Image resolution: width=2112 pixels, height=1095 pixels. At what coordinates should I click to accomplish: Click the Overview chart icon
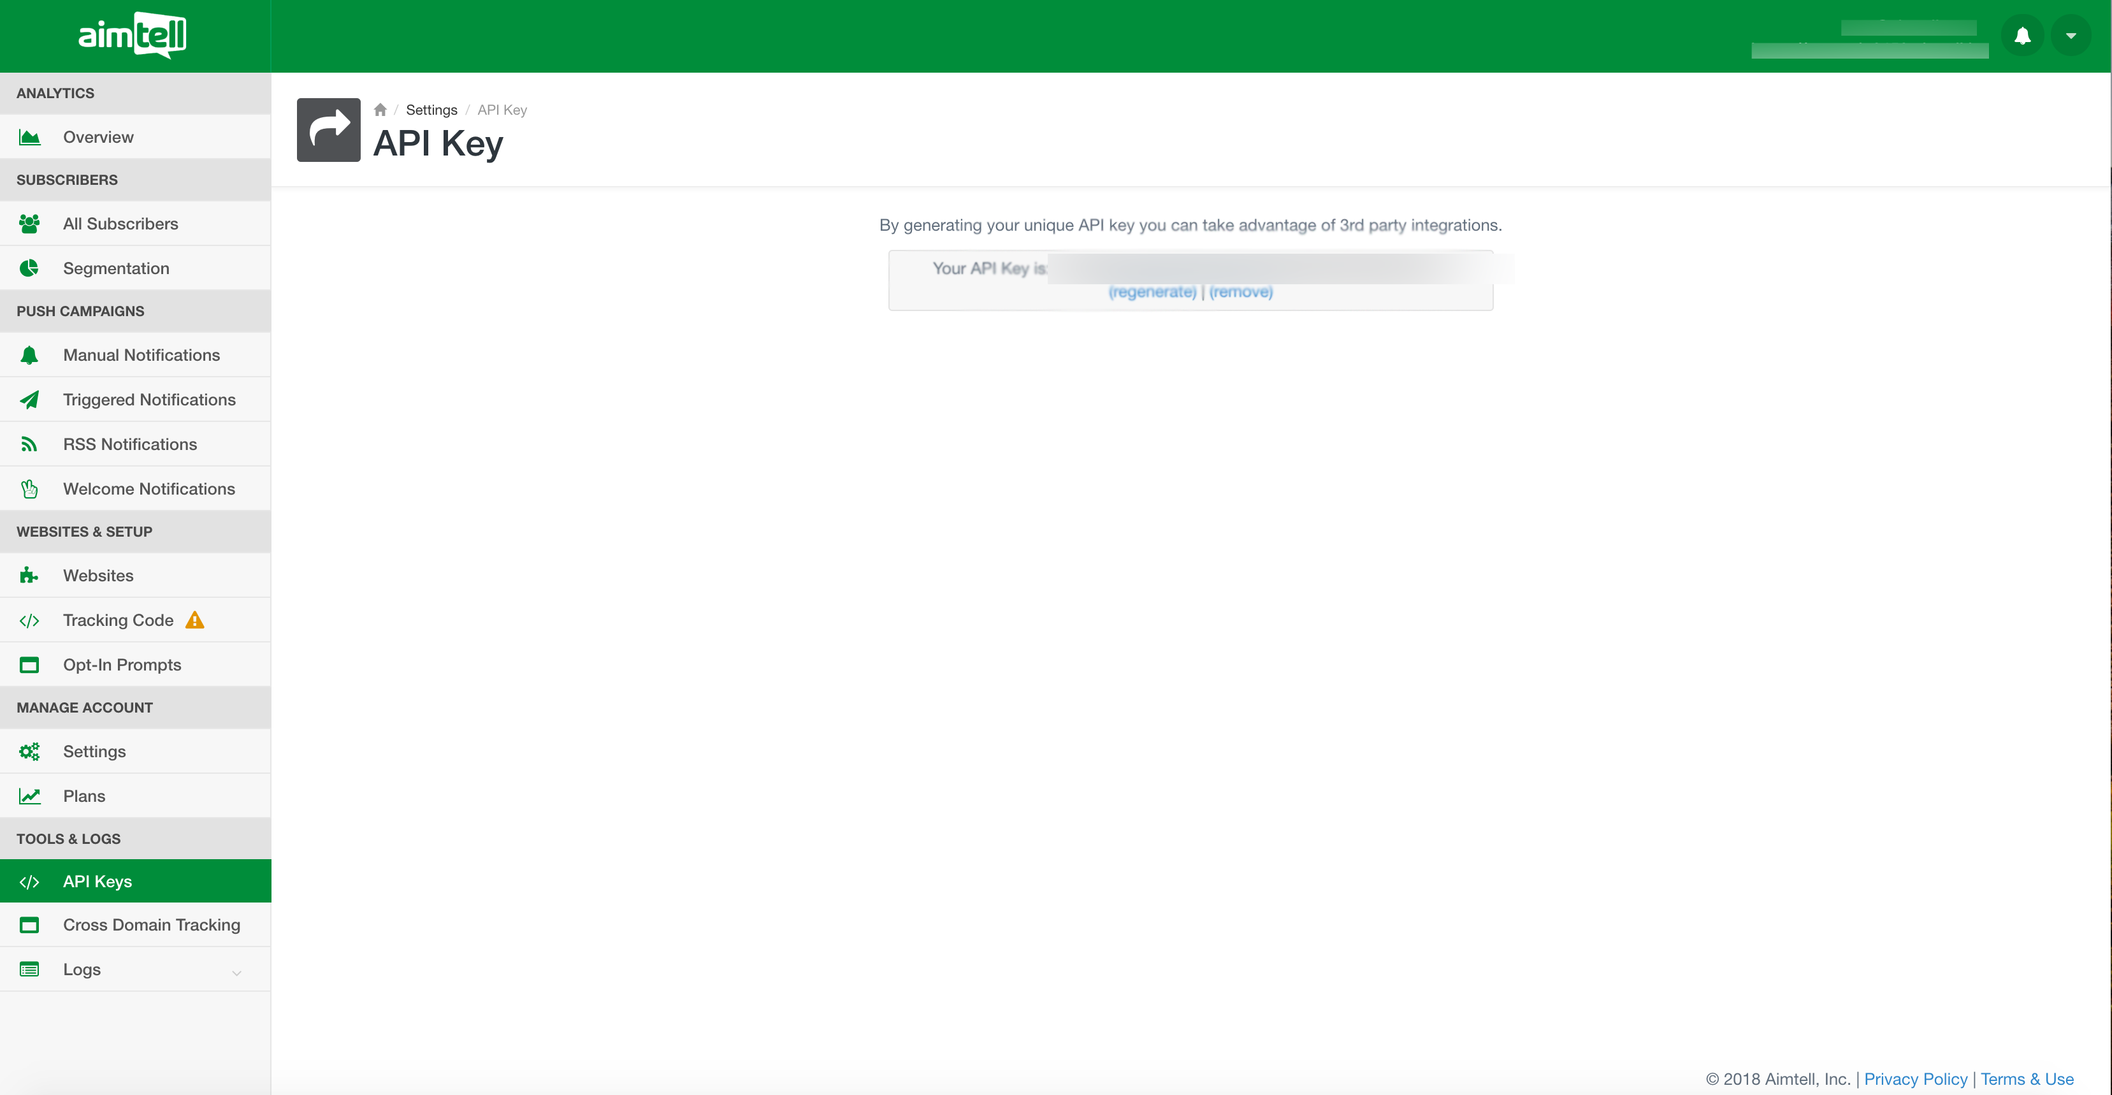(x=29, y=137)
